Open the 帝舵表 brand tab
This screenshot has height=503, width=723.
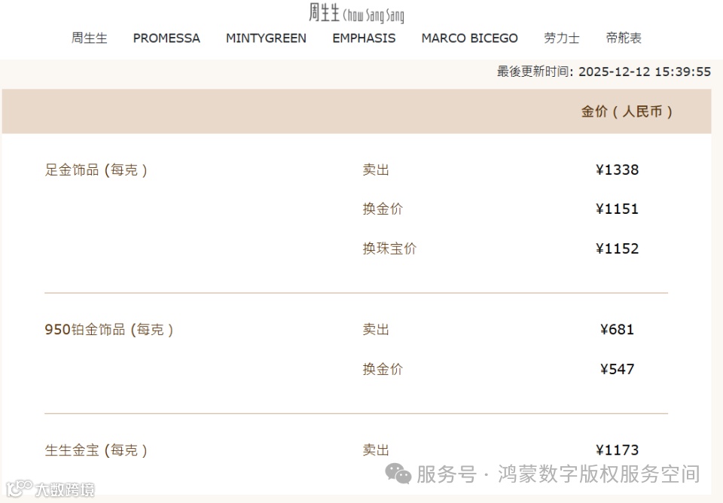pos(624,38)
